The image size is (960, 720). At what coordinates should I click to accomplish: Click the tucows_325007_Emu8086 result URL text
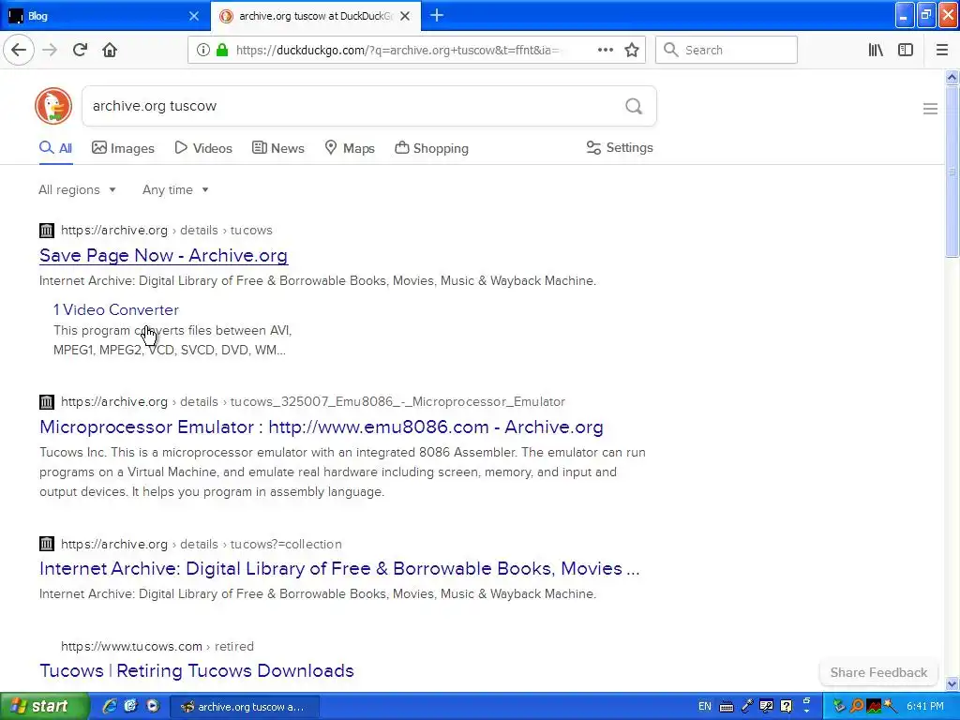(x=313, y=402)
